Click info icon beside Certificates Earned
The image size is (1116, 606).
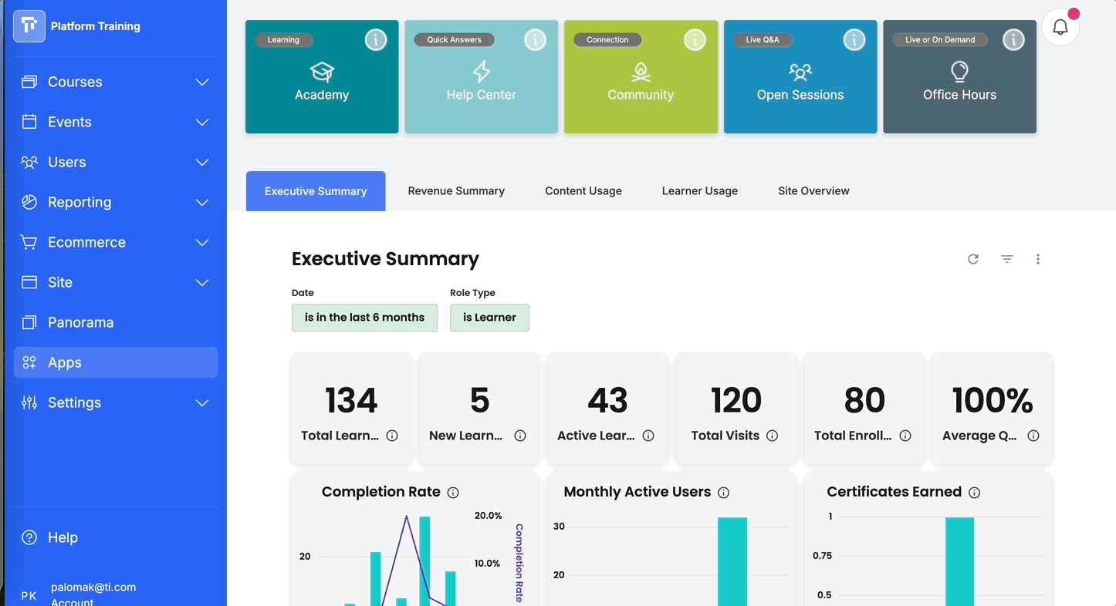tap(974, 493)
